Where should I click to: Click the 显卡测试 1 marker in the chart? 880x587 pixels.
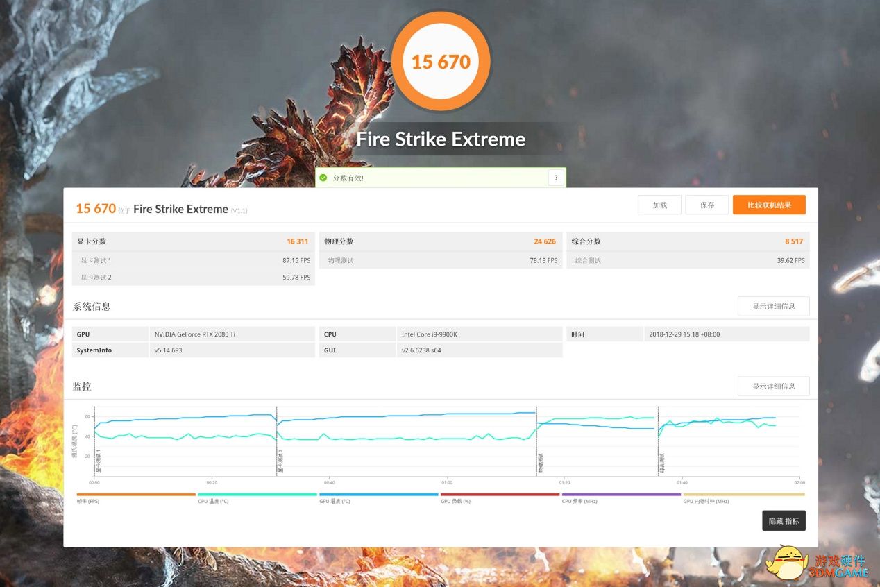pyautogui.click(x=98, y=461)
